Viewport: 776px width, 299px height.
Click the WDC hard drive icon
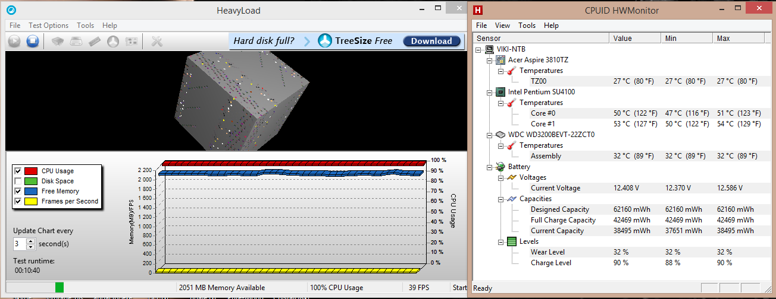(x=500, y=135)
